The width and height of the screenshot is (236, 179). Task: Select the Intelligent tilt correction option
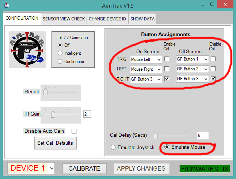pyautogui.click(x=61, y=53)
